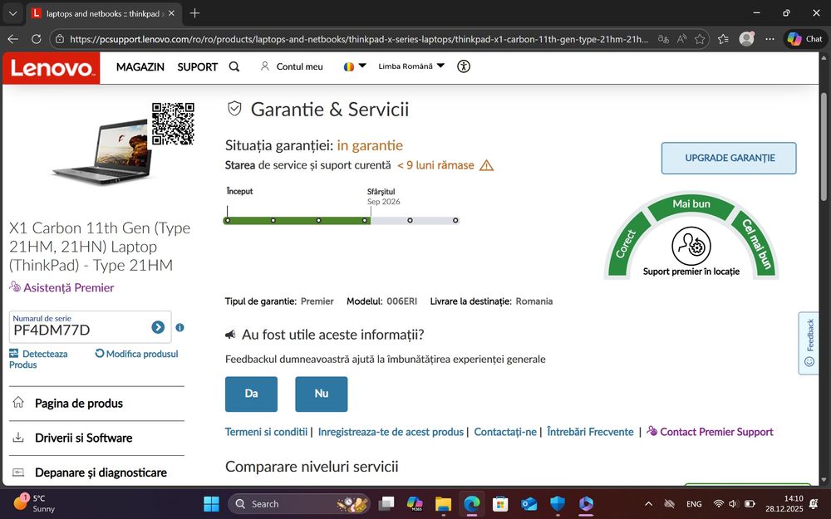Open Contact Premier Support link
The image size is (831, 519).
(x=711, y=432)
